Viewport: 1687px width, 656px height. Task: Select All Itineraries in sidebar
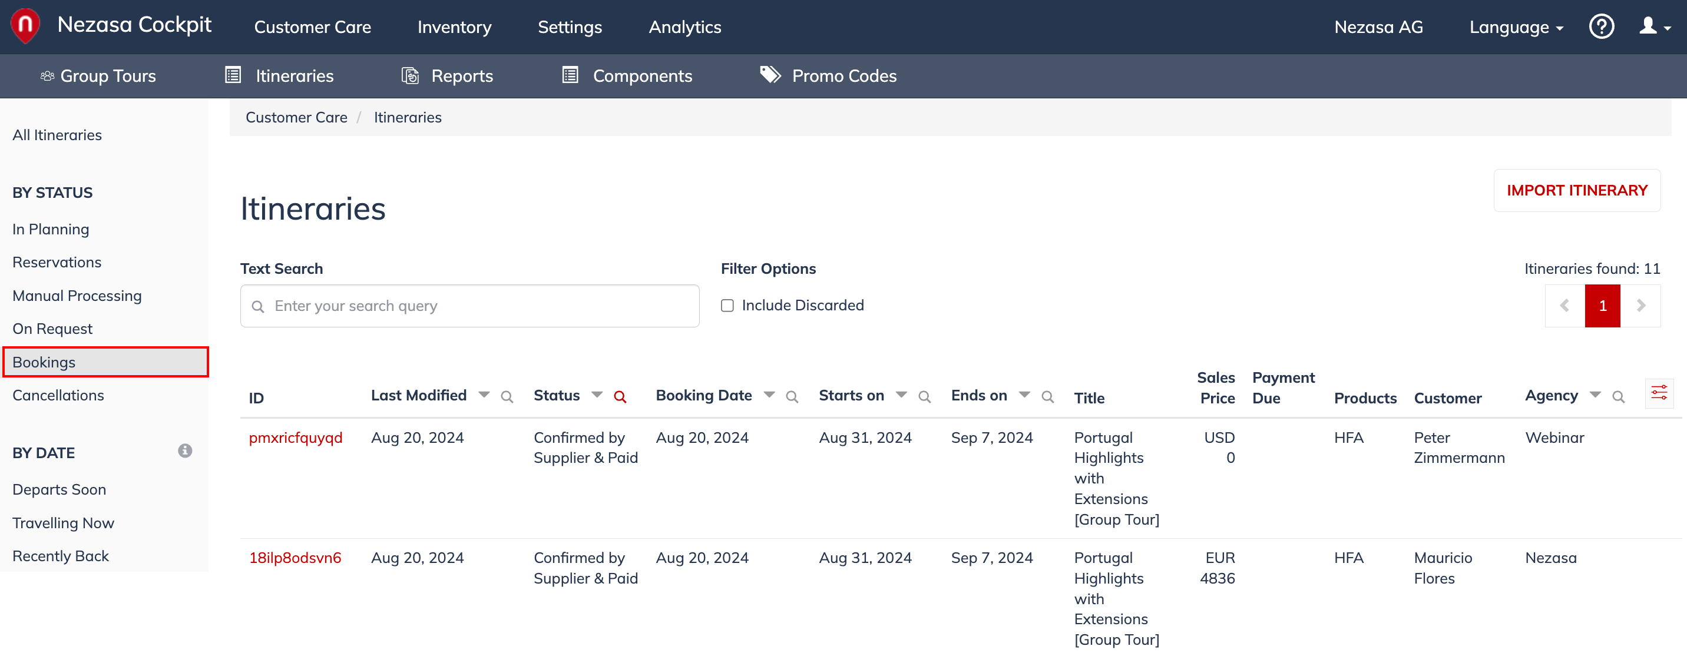click(x=57, y=135)
